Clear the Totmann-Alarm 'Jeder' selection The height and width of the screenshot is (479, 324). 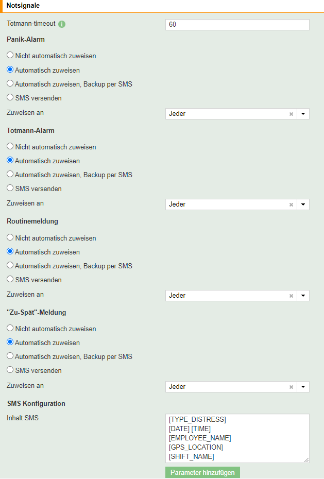point(291,204)
